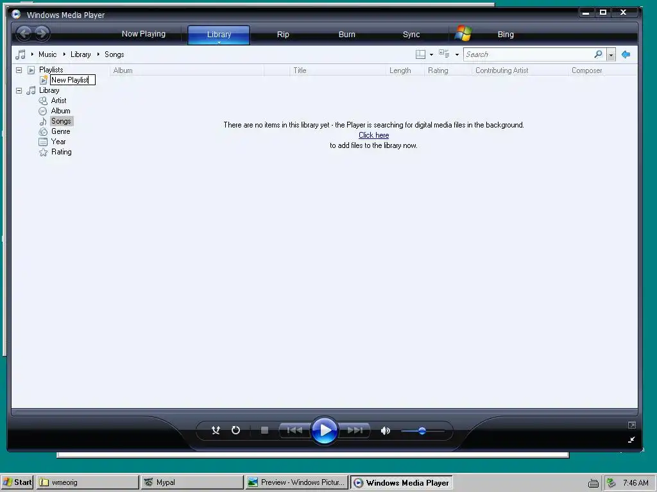
Task: Sort by Contributing Artist column header
Action: (520, 70)
